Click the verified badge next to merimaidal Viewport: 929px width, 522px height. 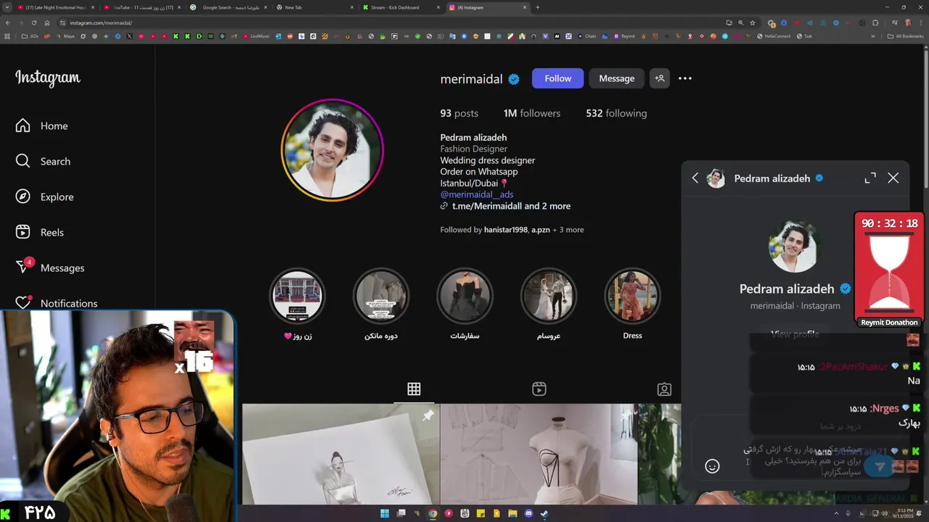pos(514,79)
